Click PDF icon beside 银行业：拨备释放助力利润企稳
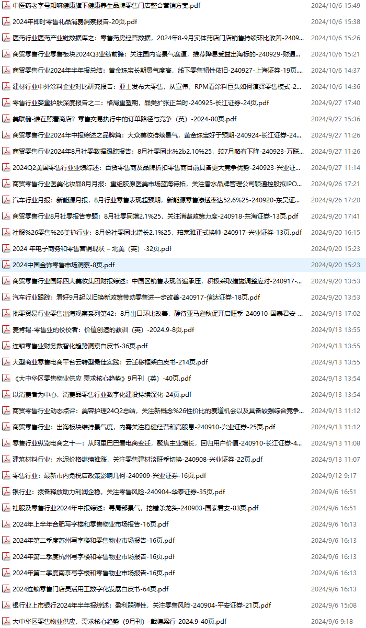Image resolution: width=366 pixels, height=628 pixels. click(6, 492)
